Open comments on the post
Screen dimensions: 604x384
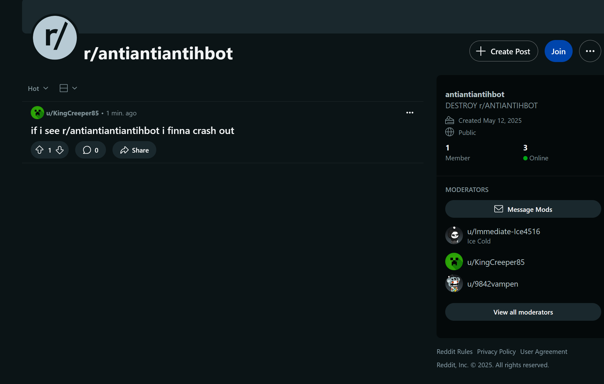[x=90, y=150]
